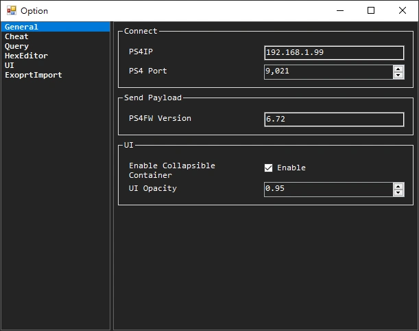Close the Option window
The height and width of the screenshot is (331, 419).
402,11
